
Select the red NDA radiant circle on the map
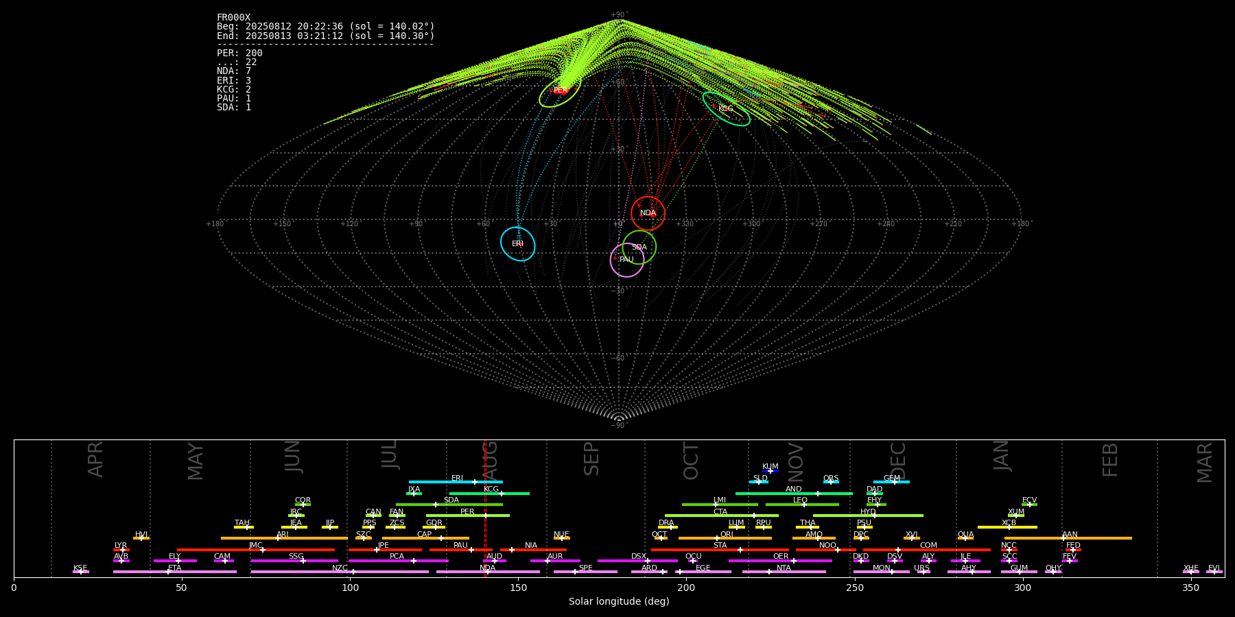click(x=648, y=213)
